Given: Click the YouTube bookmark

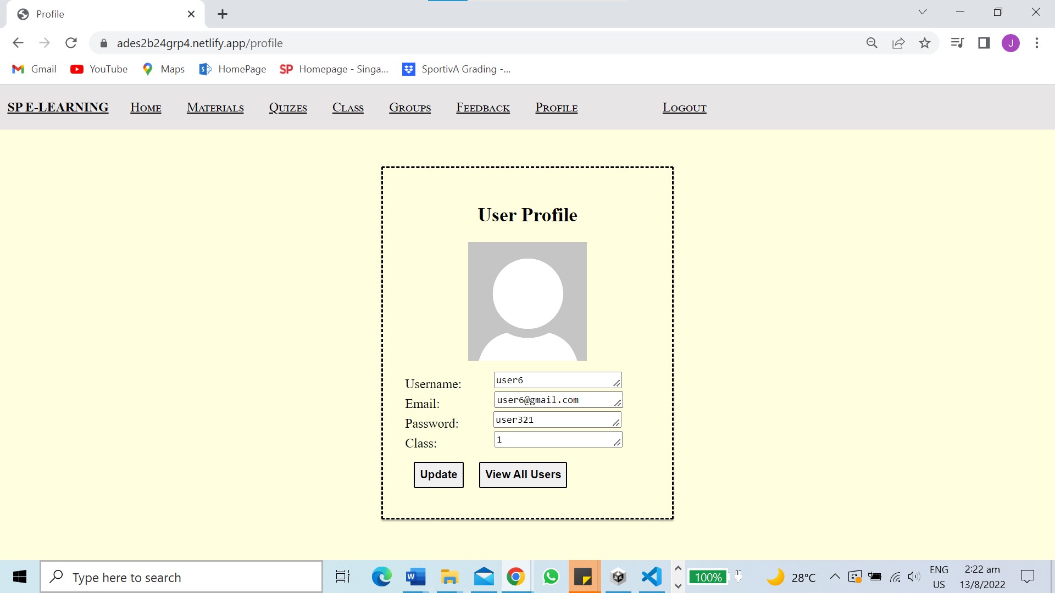Looking at the screenshot, I should (x=99, y=69).
